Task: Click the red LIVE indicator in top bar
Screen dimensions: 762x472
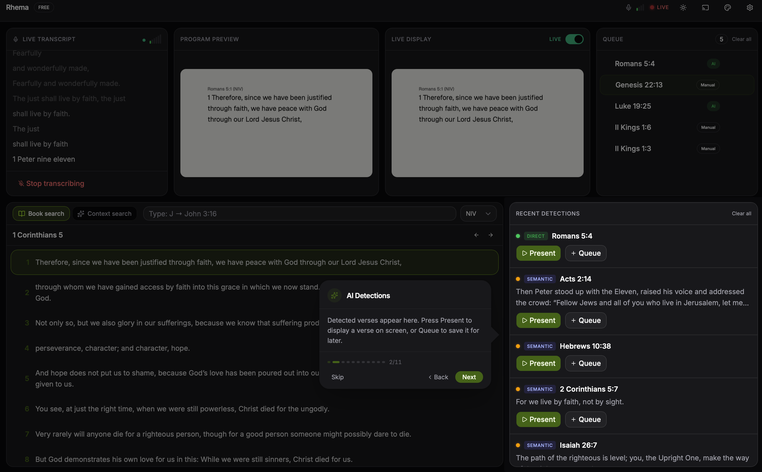Action: pyautogui.click(x=659, y=8)
